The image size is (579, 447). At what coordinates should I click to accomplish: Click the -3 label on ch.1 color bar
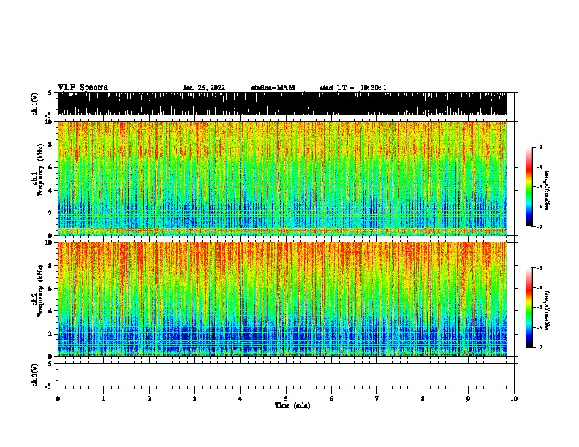pyautogui.click(x=539, y=147)
